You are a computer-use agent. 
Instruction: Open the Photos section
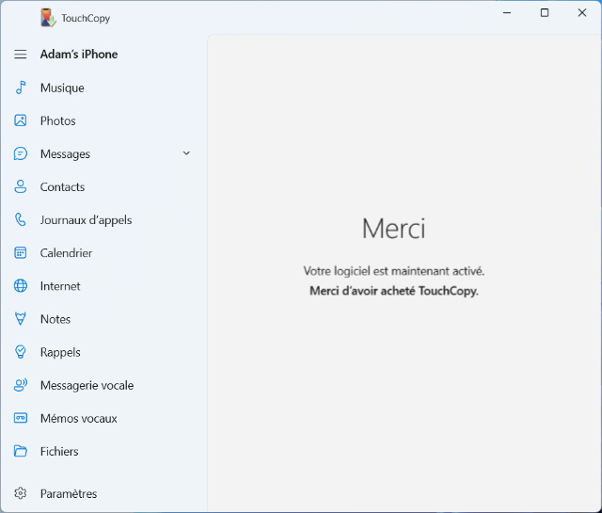[x=103, y=120]
